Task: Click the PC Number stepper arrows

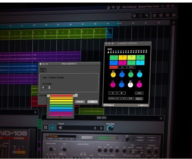Action: click(49, 87)
